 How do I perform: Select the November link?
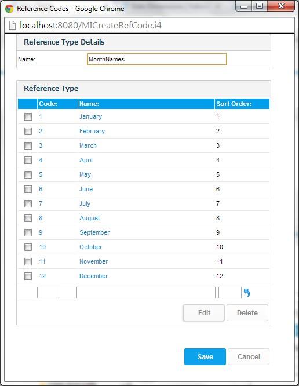(x=93, y=261)
